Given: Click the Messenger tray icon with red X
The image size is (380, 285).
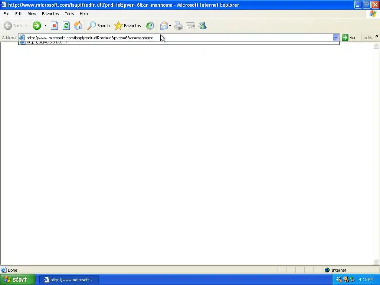Looking at the screenshot, I should 339,280.
